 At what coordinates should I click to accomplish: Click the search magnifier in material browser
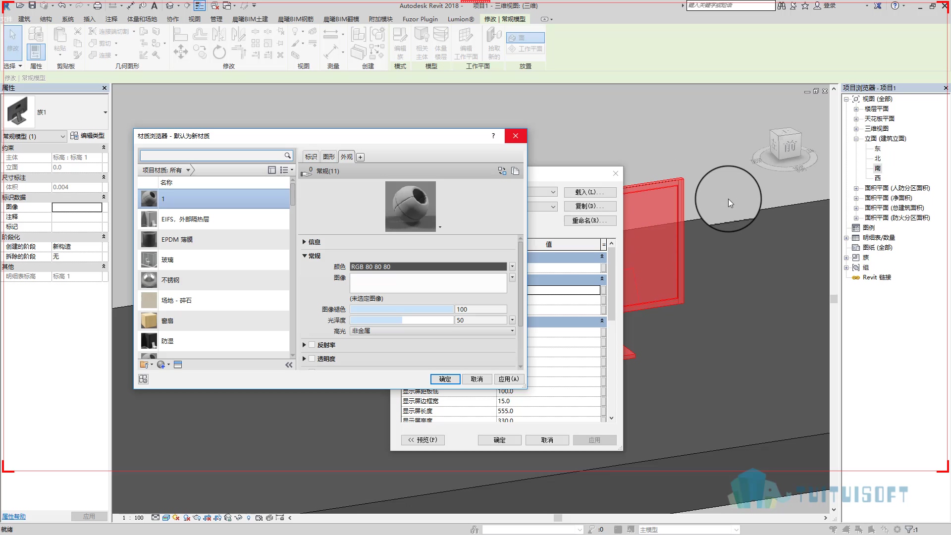(287, 156)
